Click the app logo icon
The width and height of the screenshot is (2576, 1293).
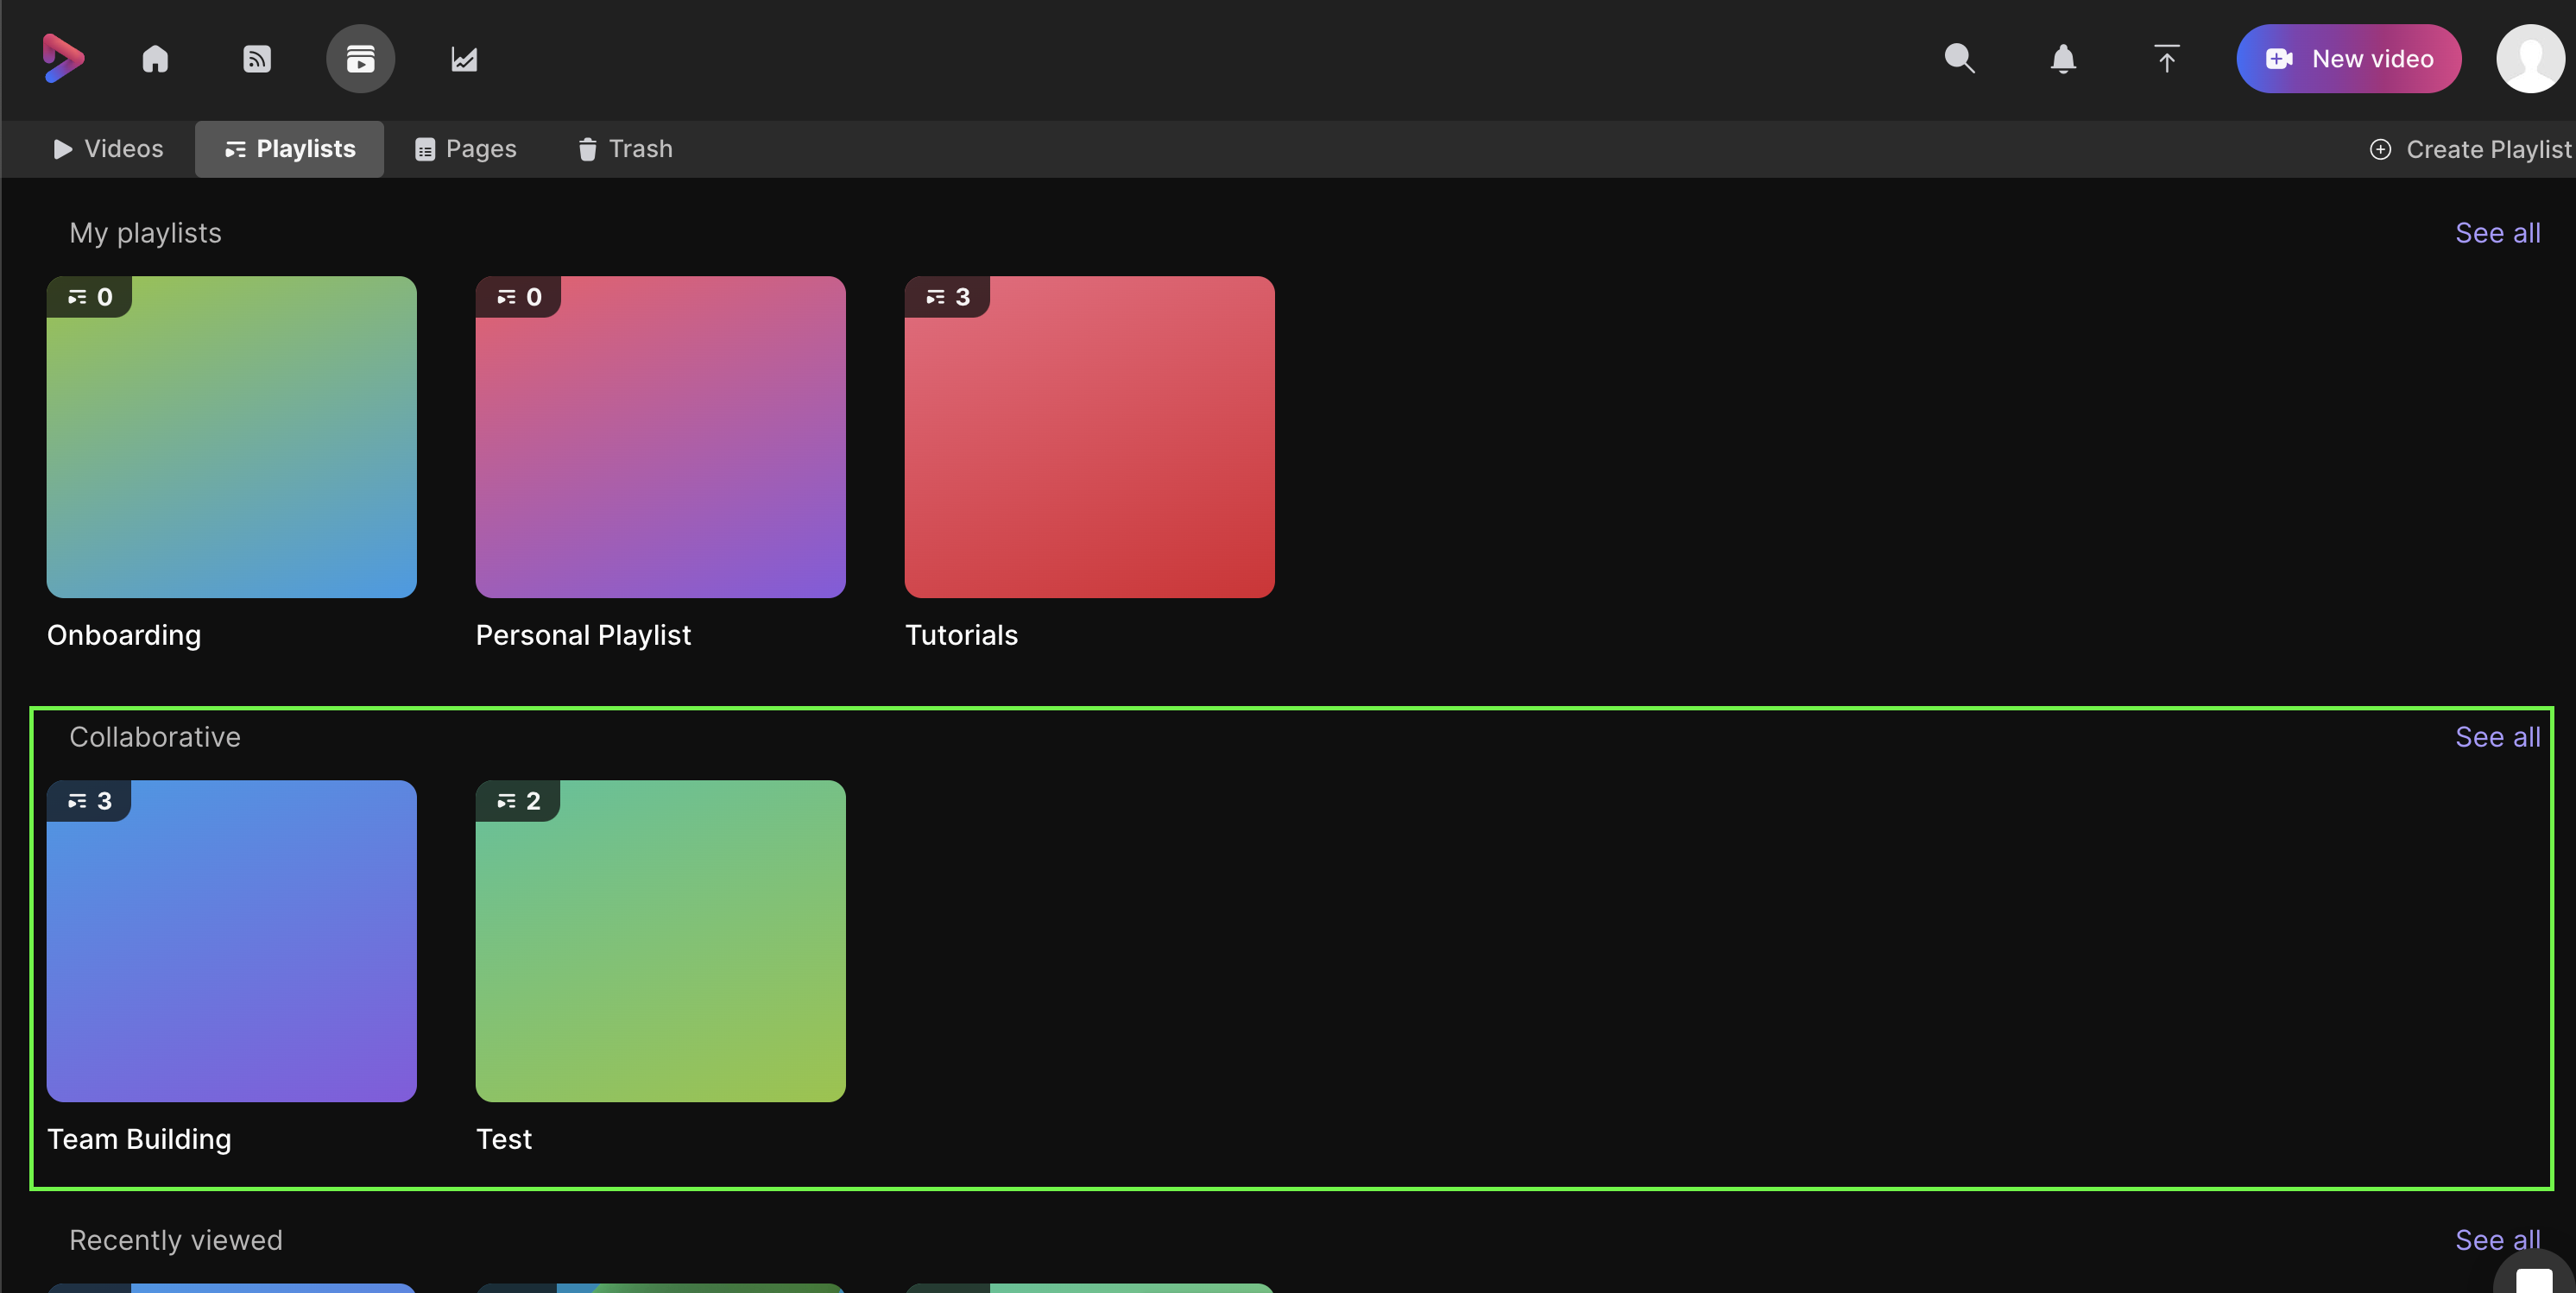click(x=63, y=58)
